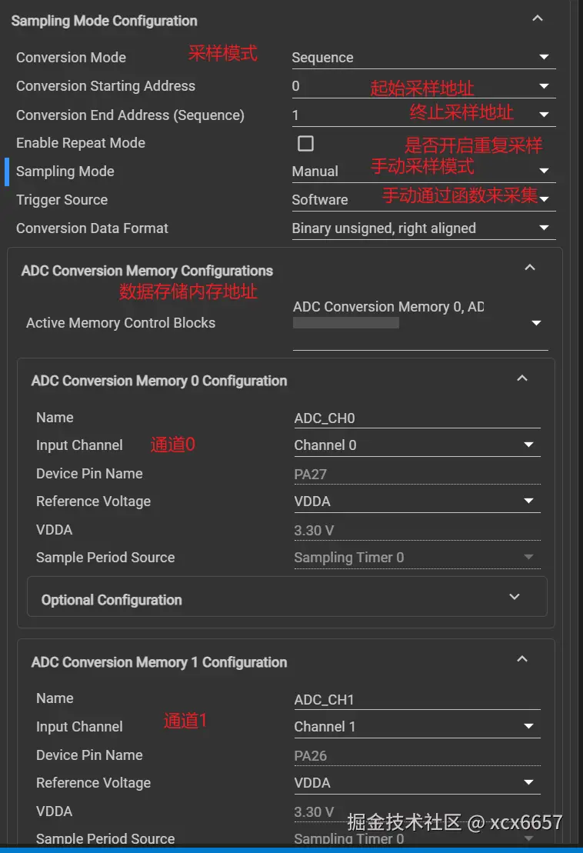Screen dimensions: 583x853
Task: Open the Sampling Mode dropdown showing Manual
Action: pos(543,171)
